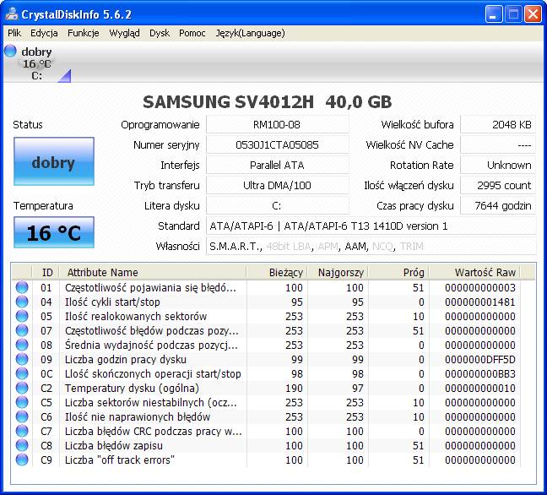Select row 'Liczba godzin pracy dysku'
The width and height of the screenshot is (547, 495).
click(x=266, y=359)
